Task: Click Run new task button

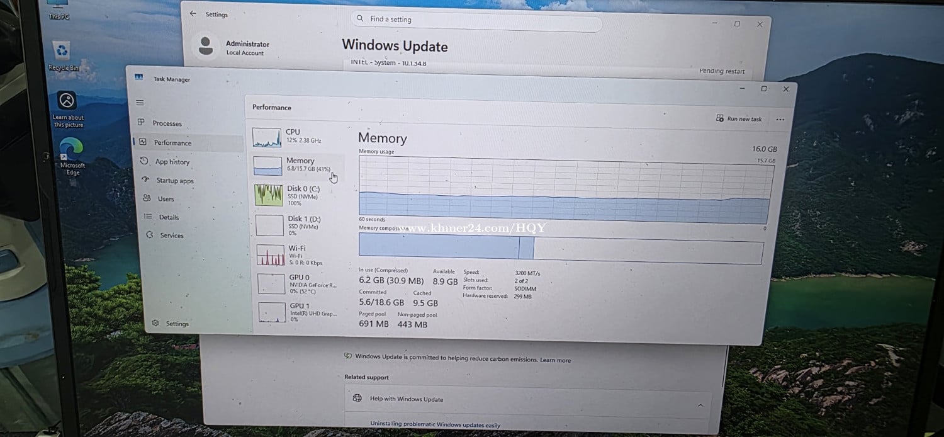Action: [x=739, y=118]
